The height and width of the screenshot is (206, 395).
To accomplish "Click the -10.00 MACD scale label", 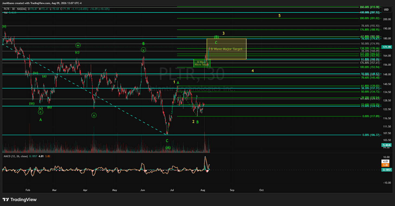I will coord(387,183).
